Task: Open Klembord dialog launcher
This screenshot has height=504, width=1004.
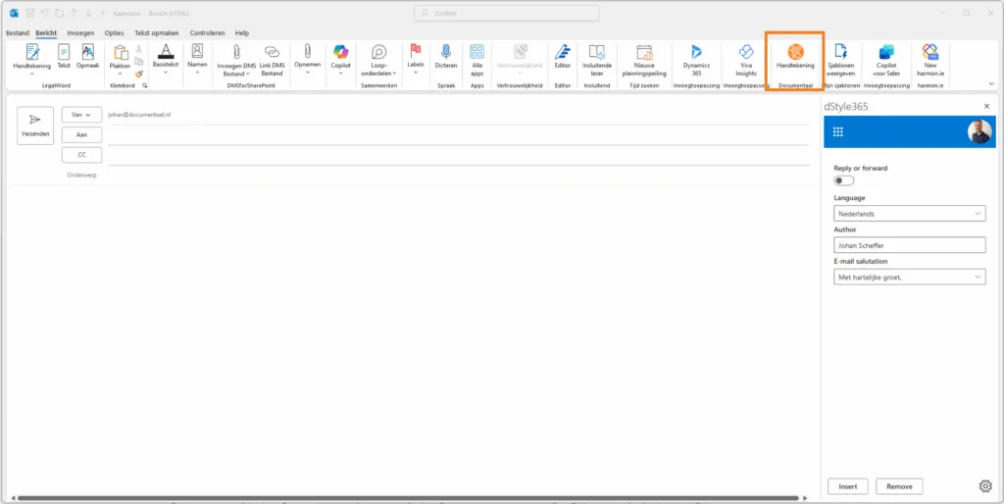Action: [145, 85]
